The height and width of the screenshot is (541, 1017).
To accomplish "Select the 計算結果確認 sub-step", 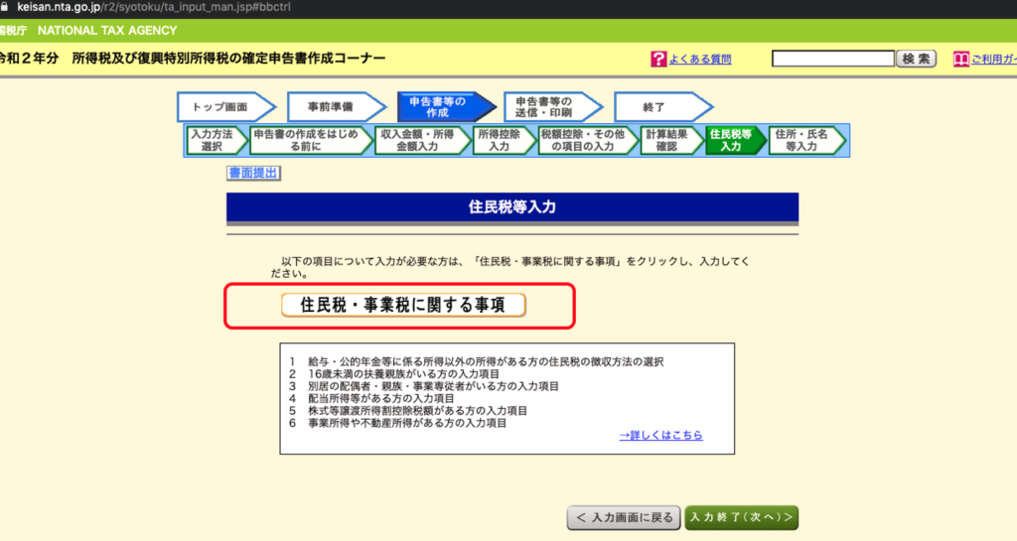I will click(671, 141).
